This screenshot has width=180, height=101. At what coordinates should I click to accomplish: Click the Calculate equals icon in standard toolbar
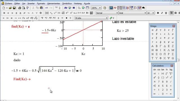click(x=74, y=8)
